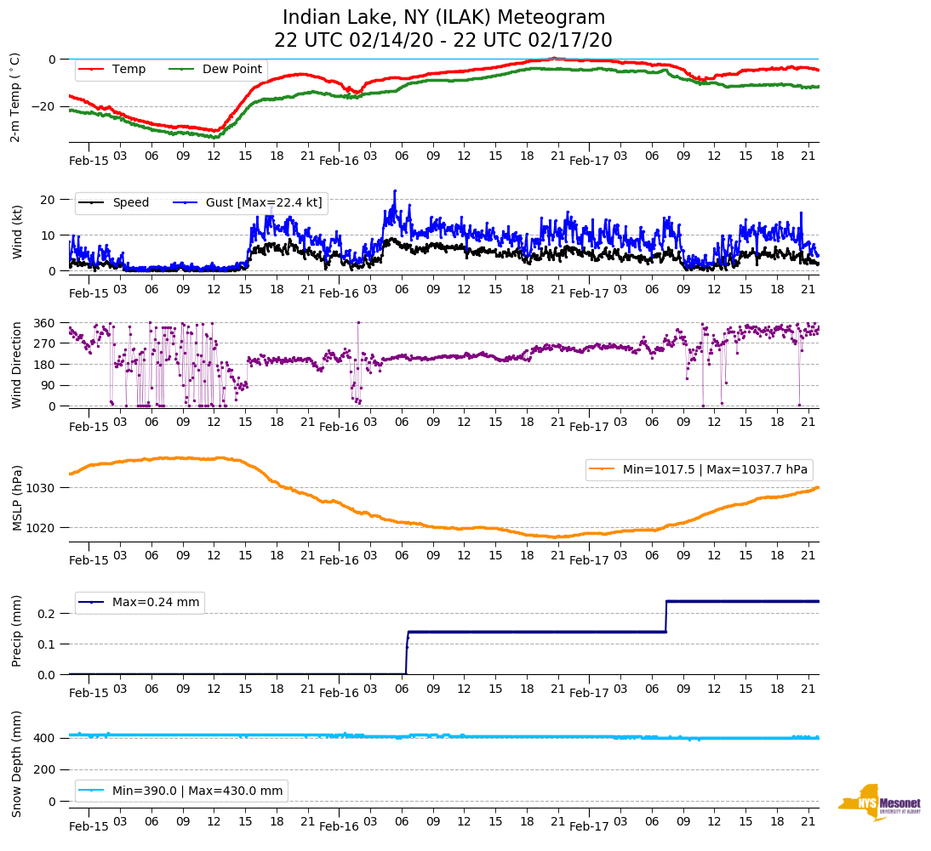Viewport: 931px width, 851px height.
Task: Click the blue Gust legend marker
Action: (185, 203)
